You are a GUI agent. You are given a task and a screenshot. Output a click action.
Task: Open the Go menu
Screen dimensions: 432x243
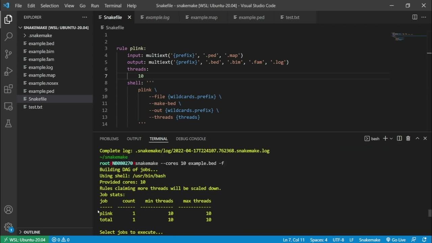coord(82,6)
